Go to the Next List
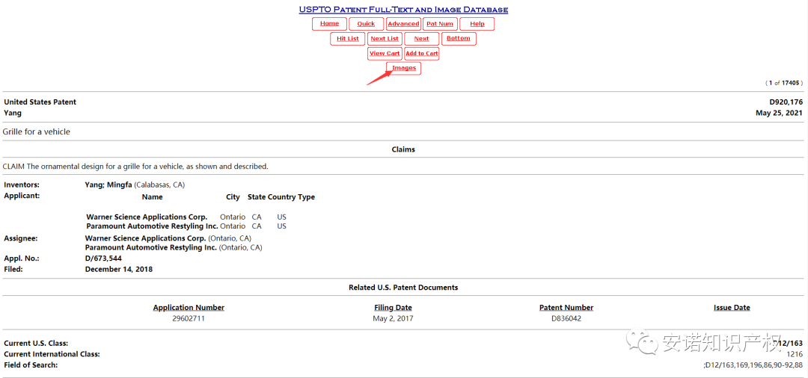Viewport: 808px width, 378px height. [x=385, y=39]
